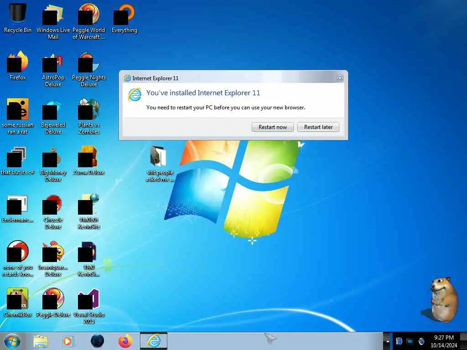Viewport: 467px width, 350px height.
Task: Select the Zuma Deluxe shortcut
Action: click(x=89, y=161)
